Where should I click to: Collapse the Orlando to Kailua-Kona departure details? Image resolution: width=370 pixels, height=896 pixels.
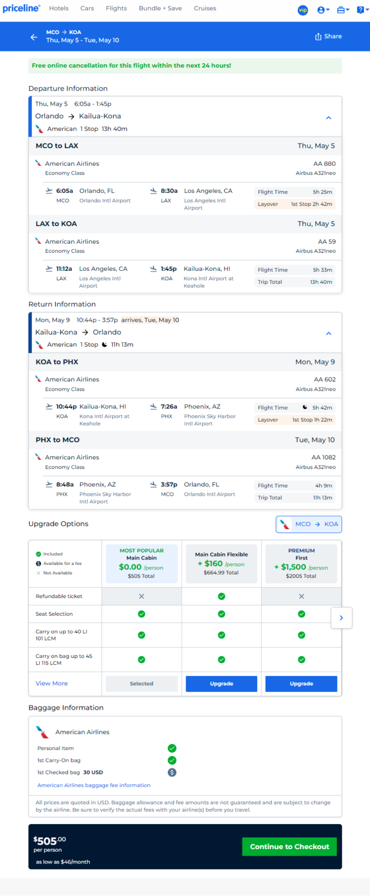coord(329,118)
